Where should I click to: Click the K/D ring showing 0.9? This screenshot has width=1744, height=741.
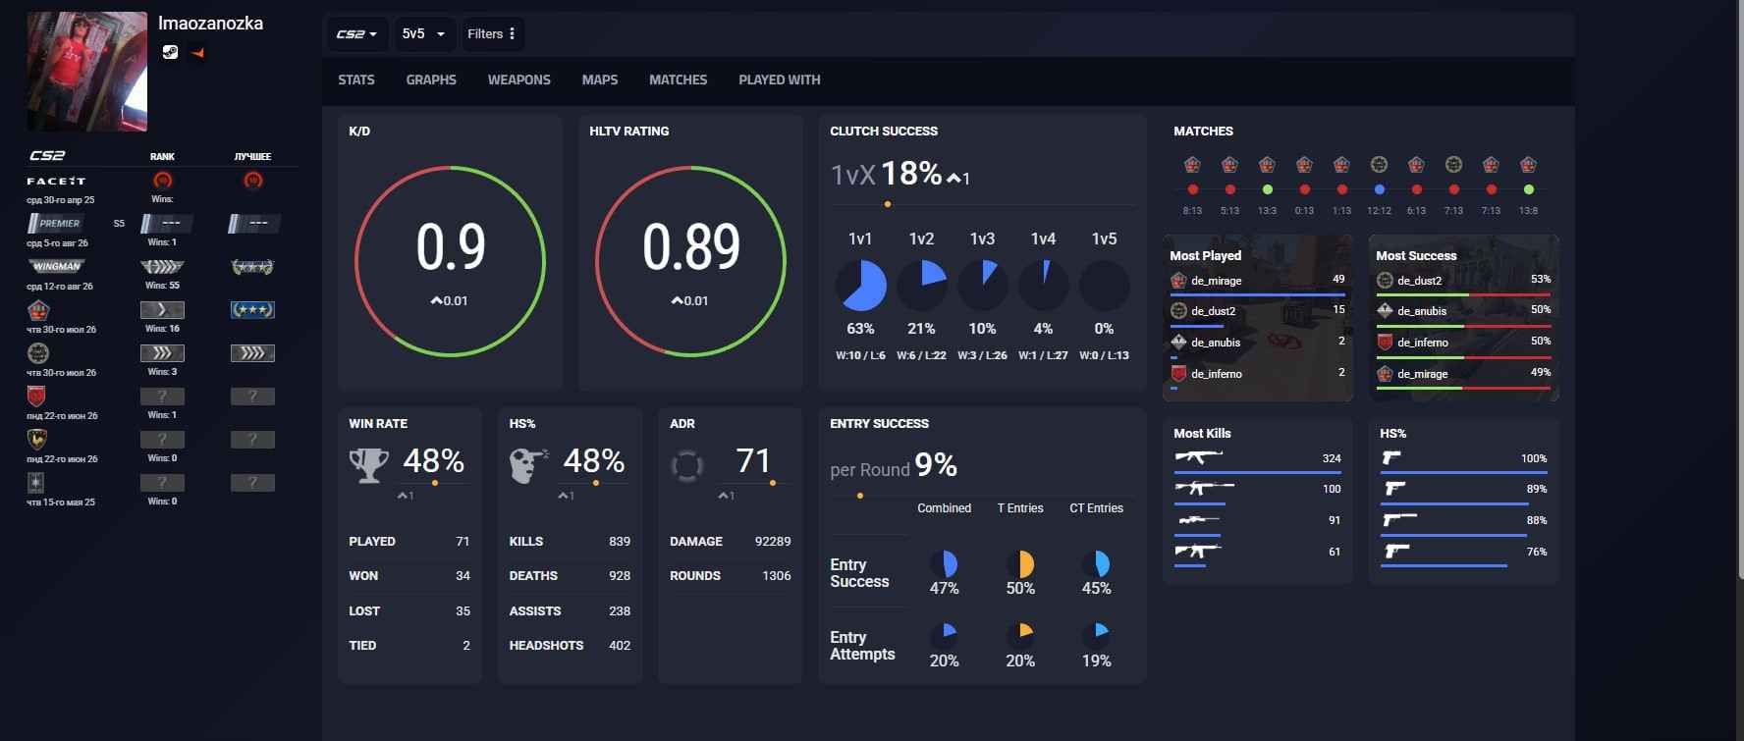point(451,261)
